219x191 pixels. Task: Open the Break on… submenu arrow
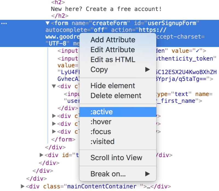(148, 174)
